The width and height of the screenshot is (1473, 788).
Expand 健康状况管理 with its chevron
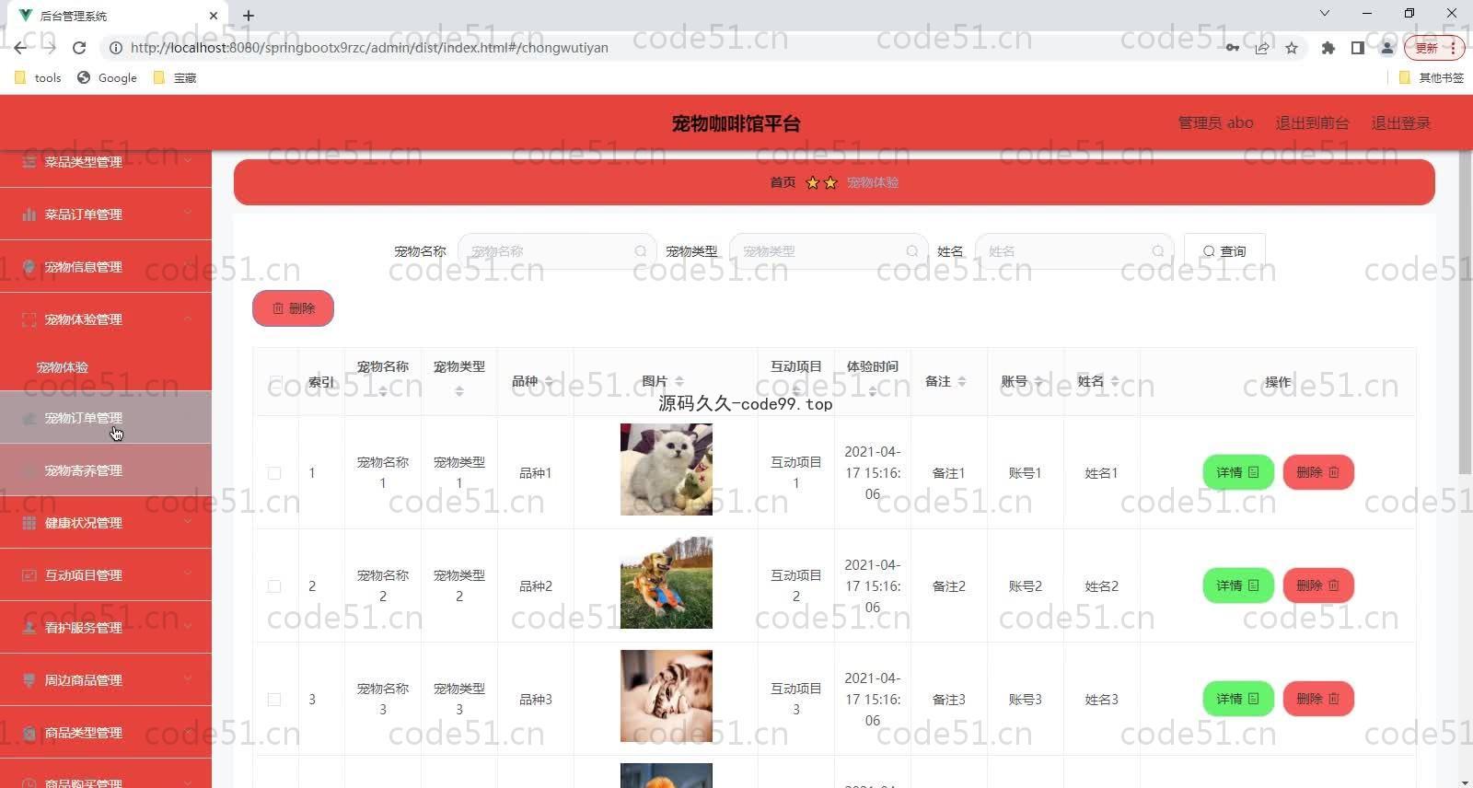click(188, 522)
